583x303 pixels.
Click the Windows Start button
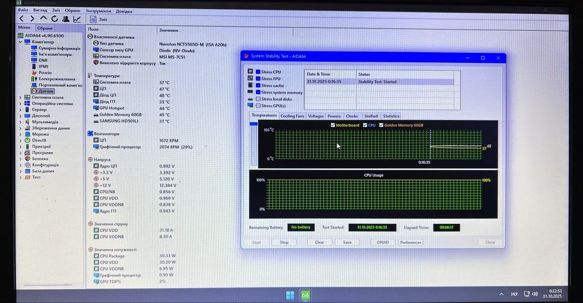coord(290,295)
